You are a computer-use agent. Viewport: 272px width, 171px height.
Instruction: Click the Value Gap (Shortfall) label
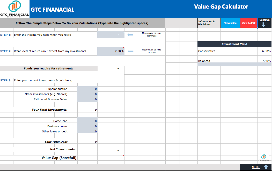tap(59, 158)
